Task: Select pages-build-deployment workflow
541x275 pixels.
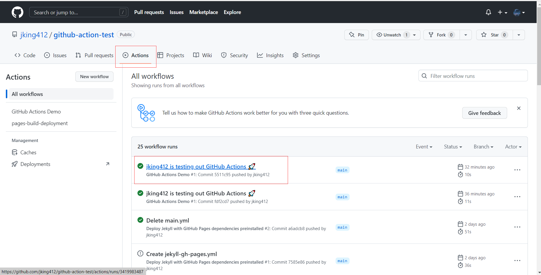Action: click(40, 123)
